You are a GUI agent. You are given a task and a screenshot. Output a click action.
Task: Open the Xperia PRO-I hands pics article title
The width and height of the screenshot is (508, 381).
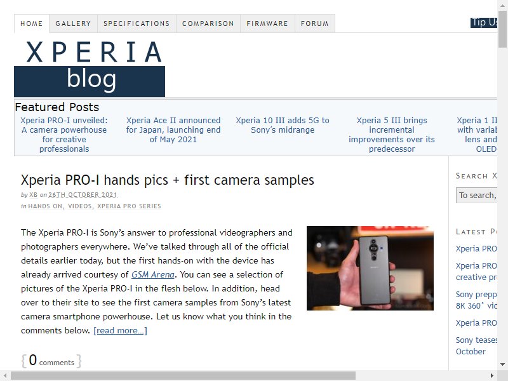168,180
